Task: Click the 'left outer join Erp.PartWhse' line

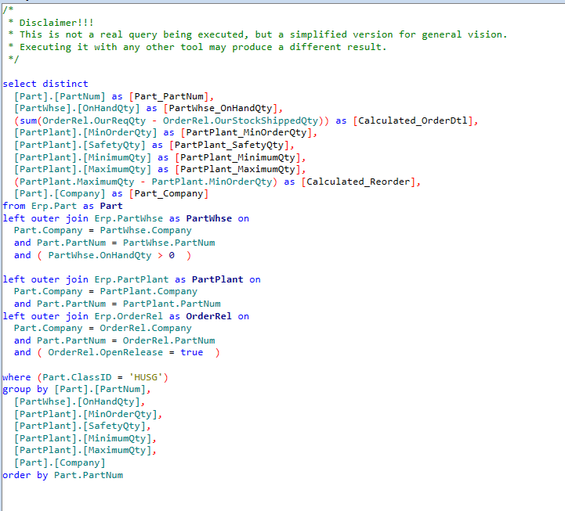Action: click(125, 218)
